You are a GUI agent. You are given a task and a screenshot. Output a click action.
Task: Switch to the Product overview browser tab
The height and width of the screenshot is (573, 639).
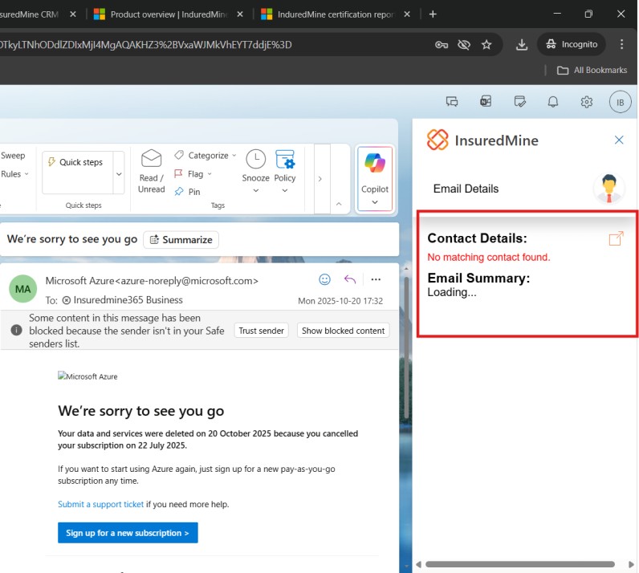165,14
